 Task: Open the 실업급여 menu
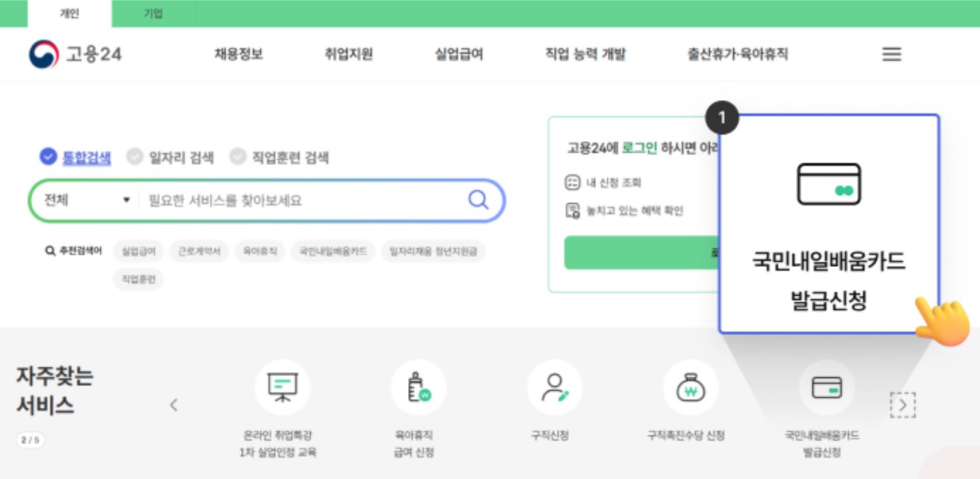(459, 55)
